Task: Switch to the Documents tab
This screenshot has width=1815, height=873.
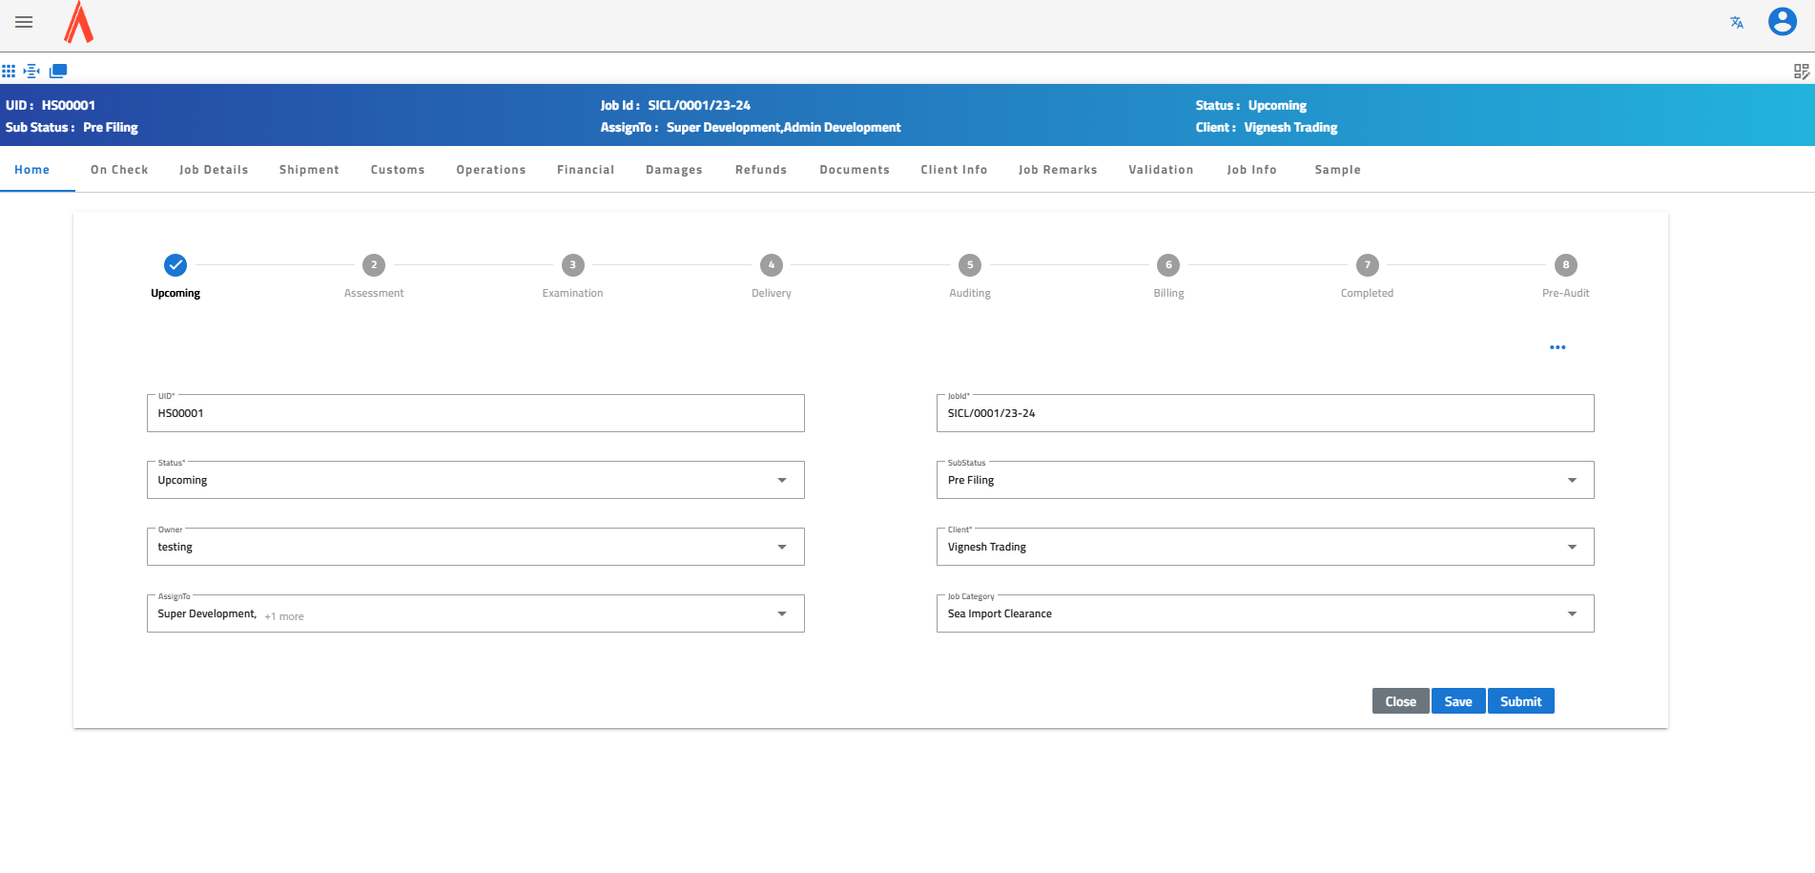Action: tap(854, 170)
